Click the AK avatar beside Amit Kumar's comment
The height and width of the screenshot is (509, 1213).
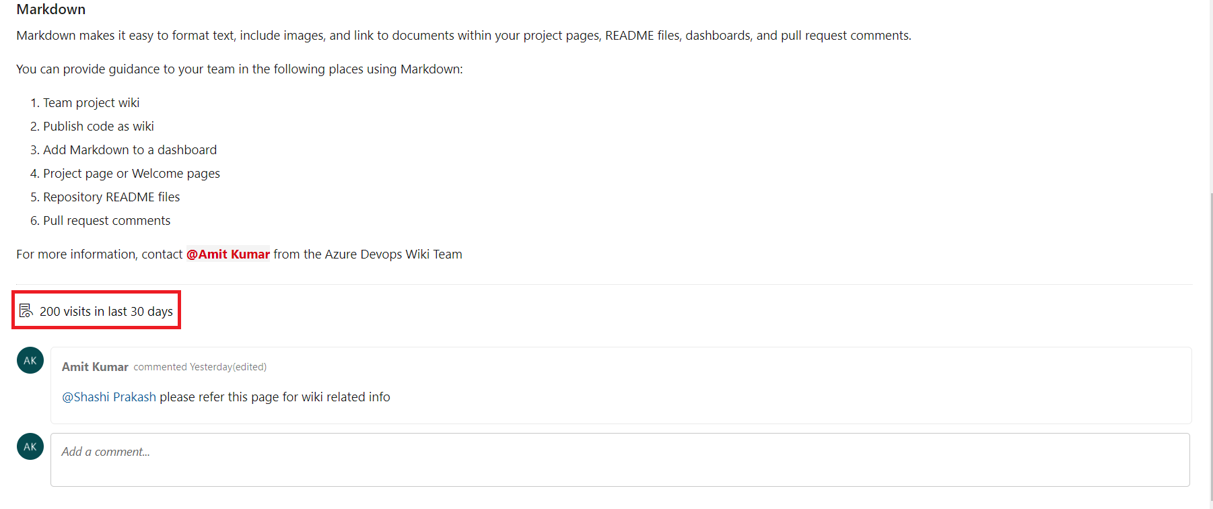[30, 360]
